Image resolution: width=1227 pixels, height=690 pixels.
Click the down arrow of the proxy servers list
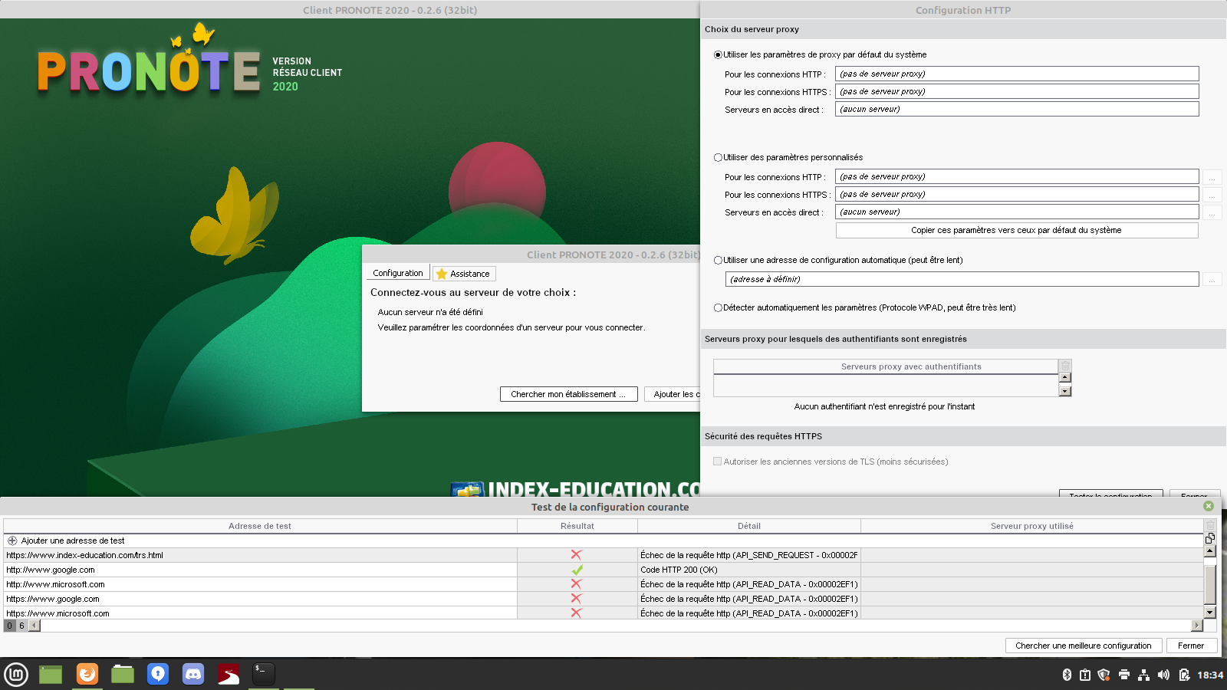pos(1065,391)
